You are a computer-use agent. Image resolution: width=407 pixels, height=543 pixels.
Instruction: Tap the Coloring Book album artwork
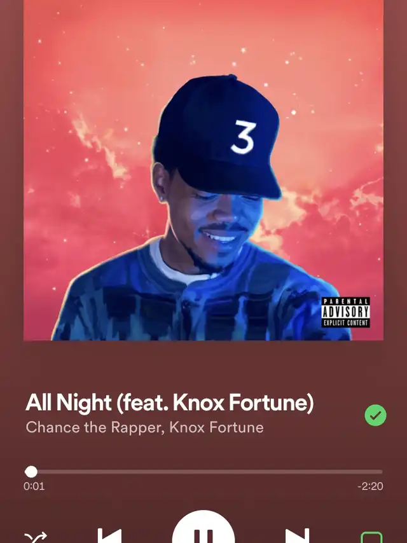pyautogui.click(x=203, y=170)
